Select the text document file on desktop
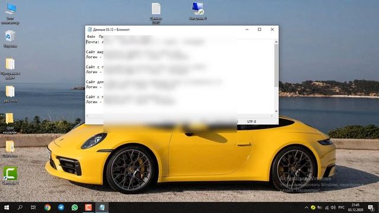 [x=156, y=12]
